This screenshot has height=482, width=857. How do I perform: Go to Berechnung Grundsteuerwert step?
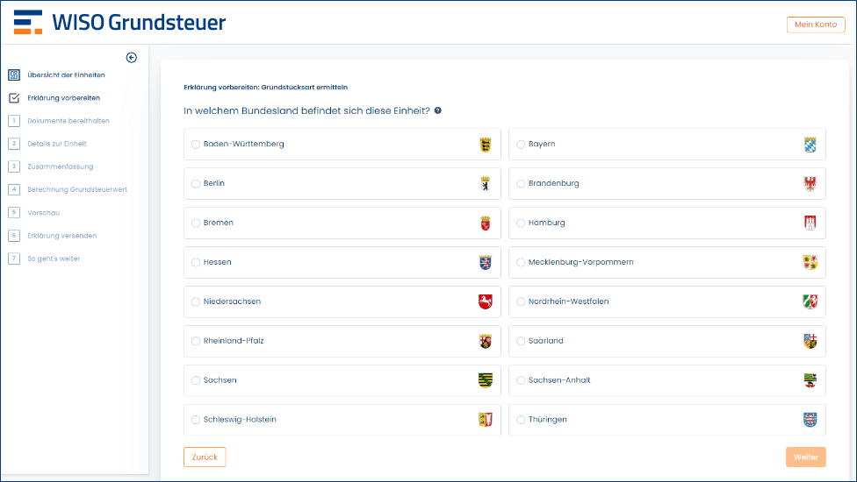click(x=77, y=190)
